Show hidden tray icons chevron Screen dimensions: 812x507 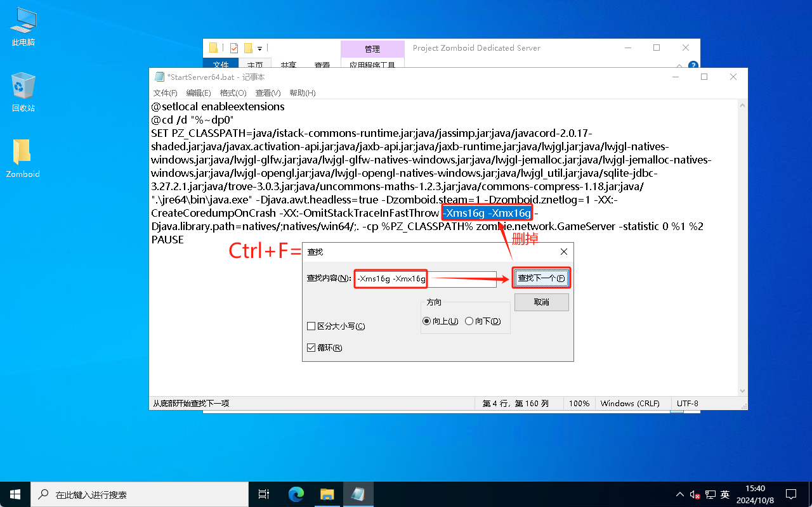pos(680,494)
